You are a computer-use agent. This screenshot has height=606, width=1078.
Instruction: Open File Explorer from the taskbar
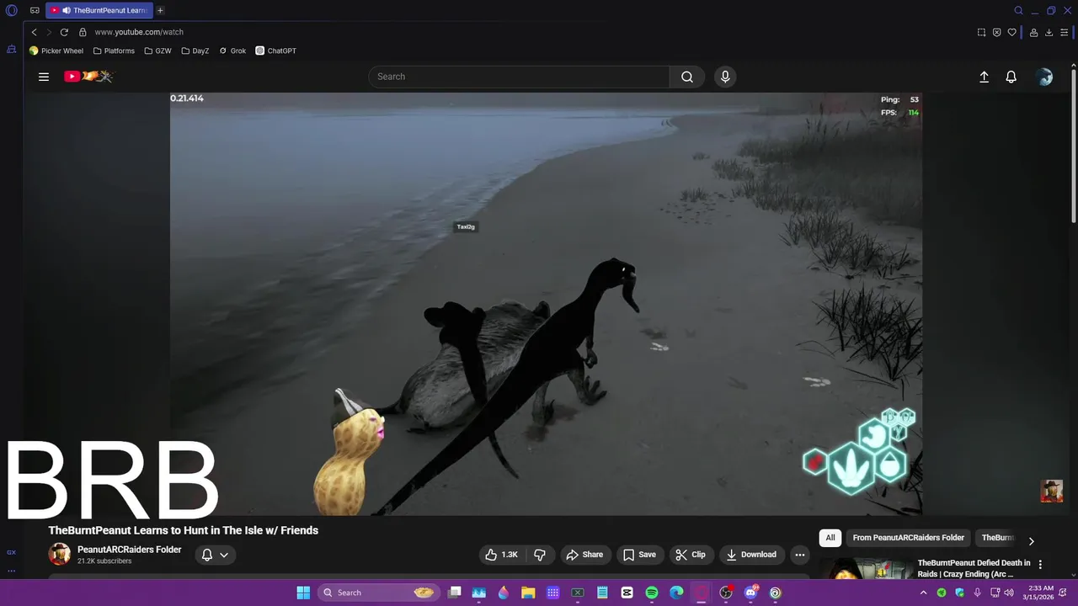coord(528,593)
